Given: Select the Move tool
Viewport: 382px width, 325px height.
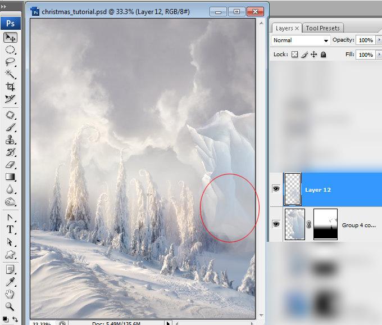Looking at the screenshot, I should point(10,38).
